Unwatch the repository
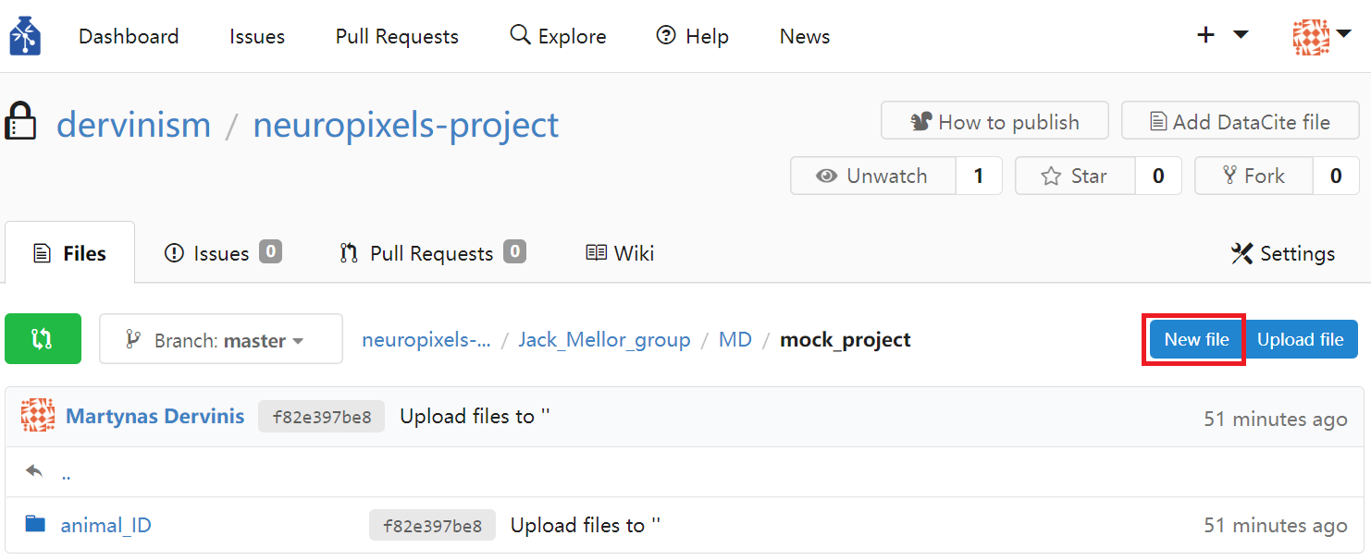1371x560 pixels. (x=872, y=176)
